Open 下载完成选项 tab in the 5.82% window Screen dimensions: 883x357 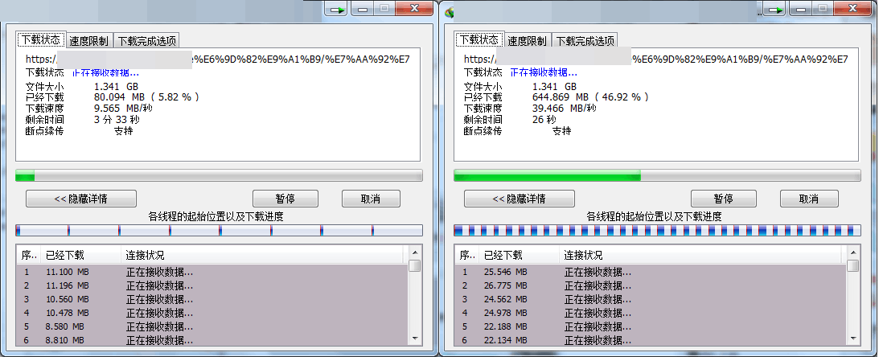[x=147, y=40]
